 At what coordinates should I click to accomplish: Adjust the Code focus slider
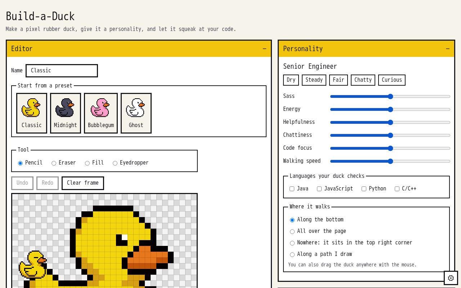(390, 148)
